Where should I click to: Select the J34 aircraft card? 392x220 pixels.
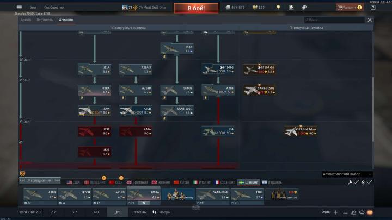(218, 131)
